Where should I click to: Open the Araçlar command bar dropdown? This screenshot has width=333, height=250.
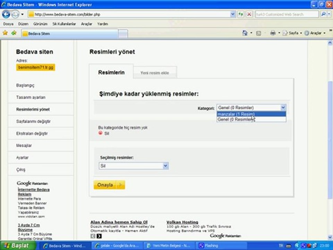315,33
